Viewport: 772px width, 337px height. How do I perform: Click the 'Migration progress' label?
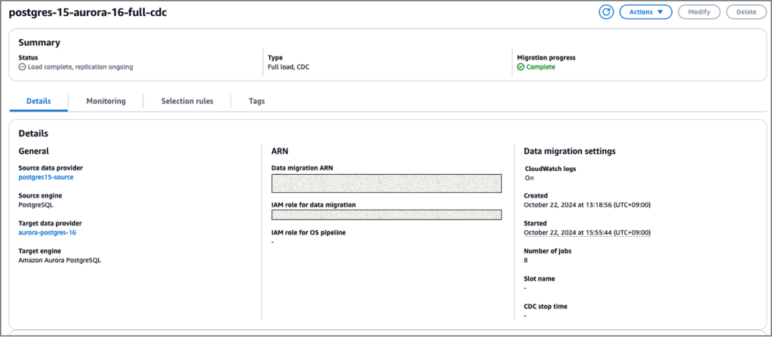(x=546, y=57)
